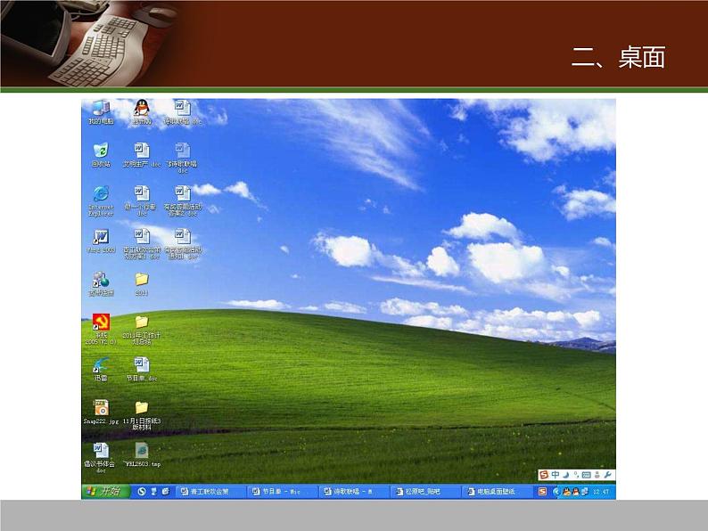708x531 pixels.
Task: Switch to the 诗歌联唱 taskbar window
Action: (x=354, y=491)
